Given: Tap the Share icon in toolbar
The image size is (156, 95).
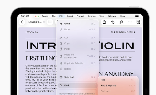Looking at the screenshot, I should pyautogui.click(x=104, y=22).
